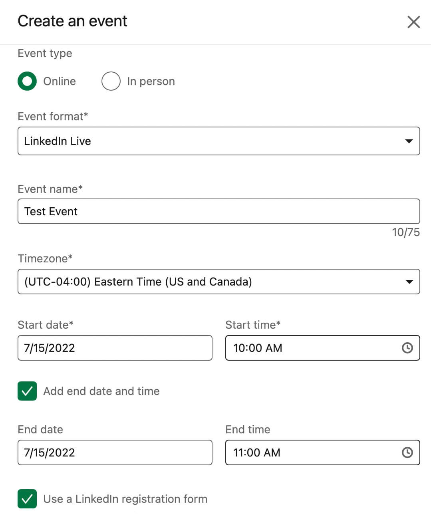Click the Event name field containing Test Event

coord(219,211)
